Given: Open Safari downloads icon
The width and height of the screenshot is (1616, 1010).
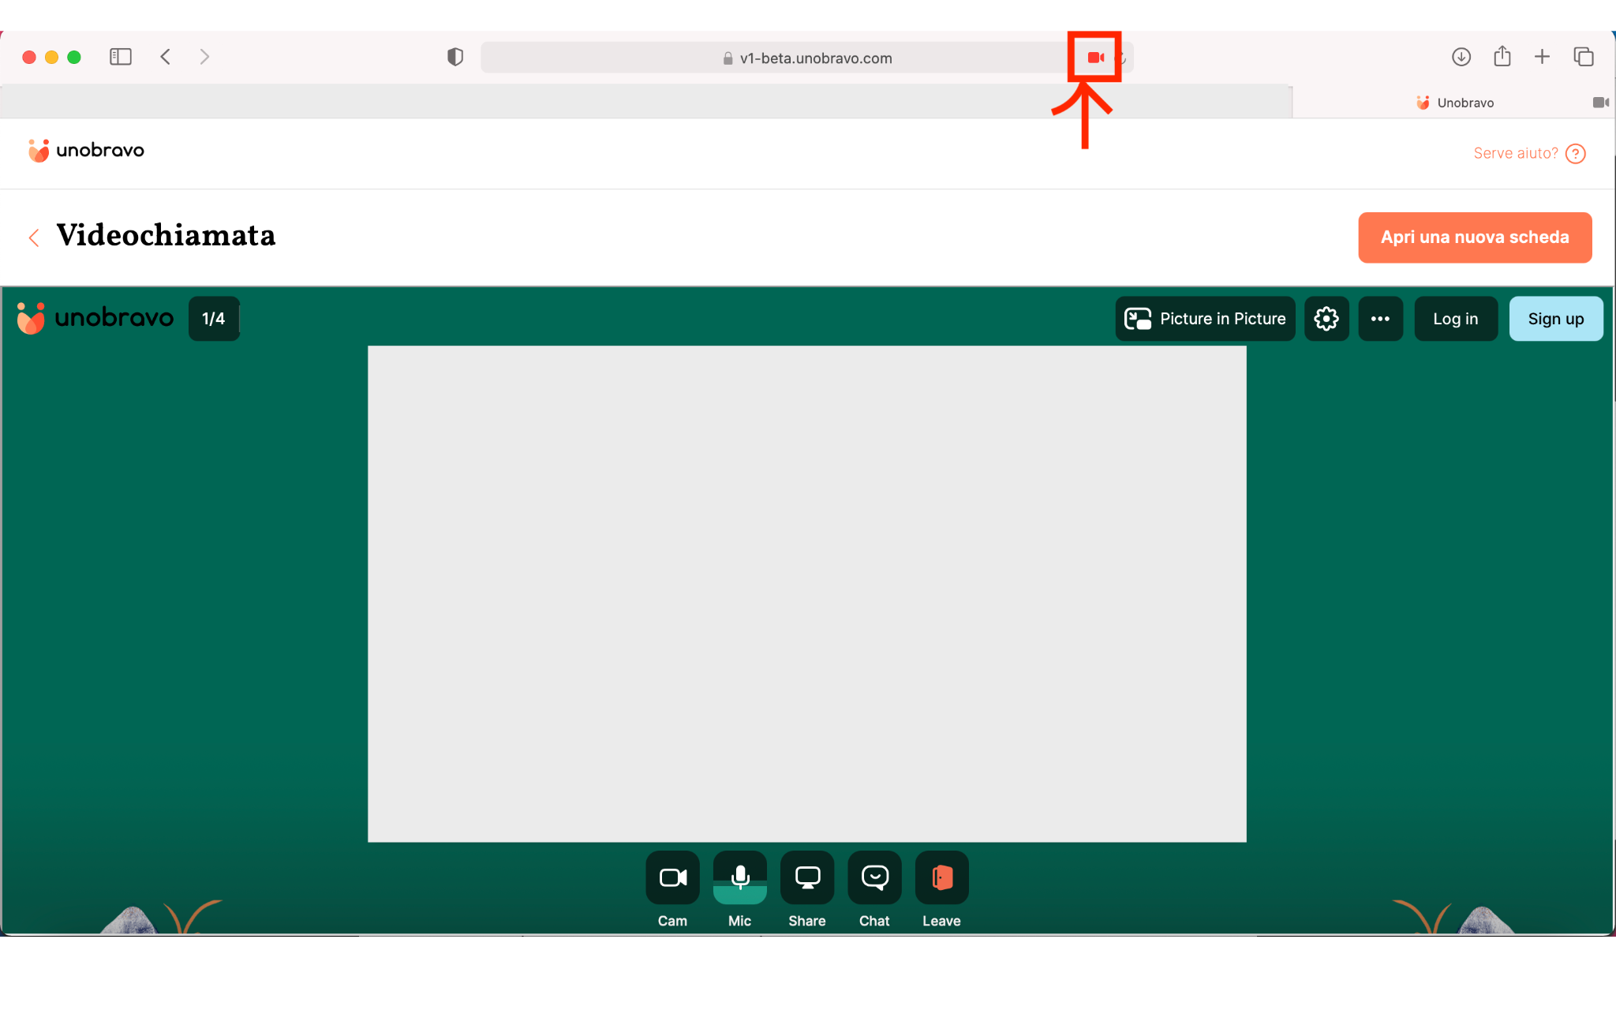Looking at the screenshot, I should pyautogui.click(x=1461, y=57).
